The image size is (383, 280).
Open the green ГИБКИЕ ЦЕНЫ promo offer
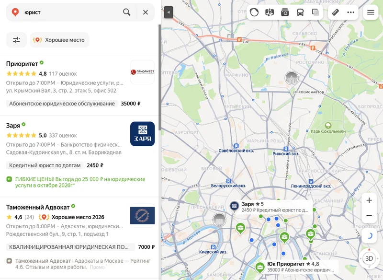pyautogui.click(x=80, y=182)
